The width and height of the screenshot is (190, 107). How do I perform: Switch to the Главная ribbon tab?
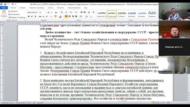pos(13,8)
